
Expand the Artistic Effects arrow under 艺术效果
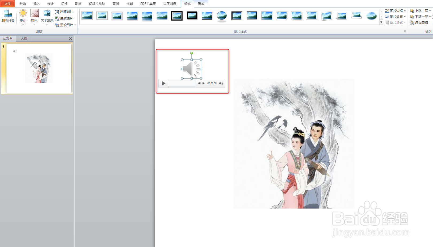[47, 25]
